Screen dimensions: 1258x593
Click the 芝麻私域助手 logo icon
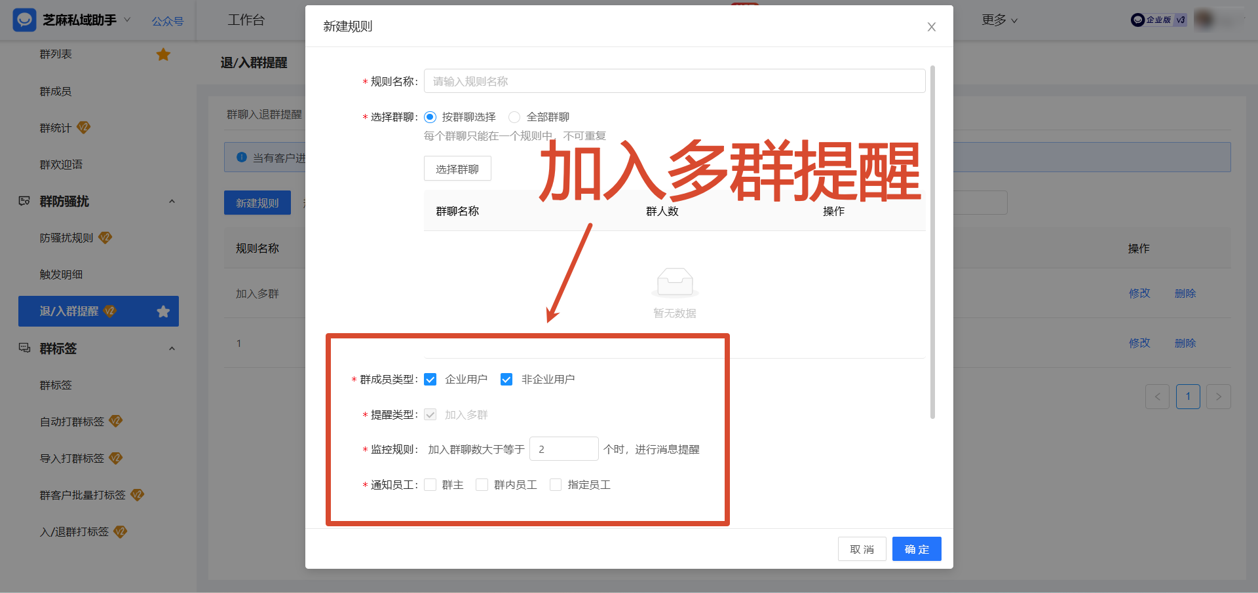[x=24, y=20]
